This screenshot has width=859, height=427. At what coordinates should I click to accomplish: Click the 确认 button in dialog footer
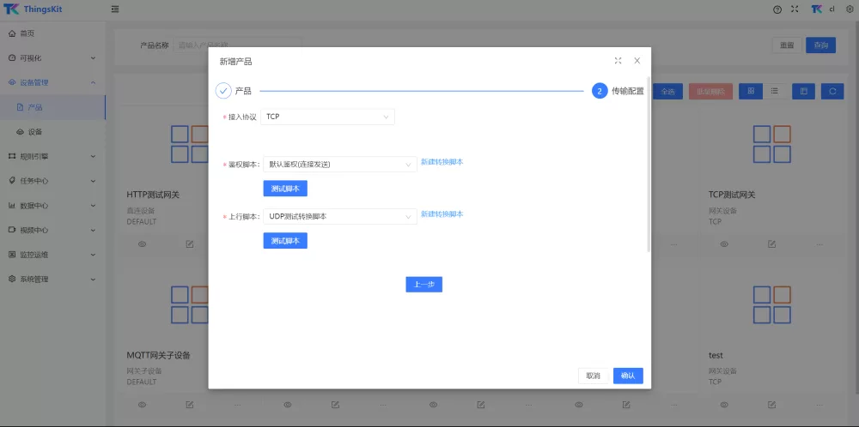pos(628,376)
